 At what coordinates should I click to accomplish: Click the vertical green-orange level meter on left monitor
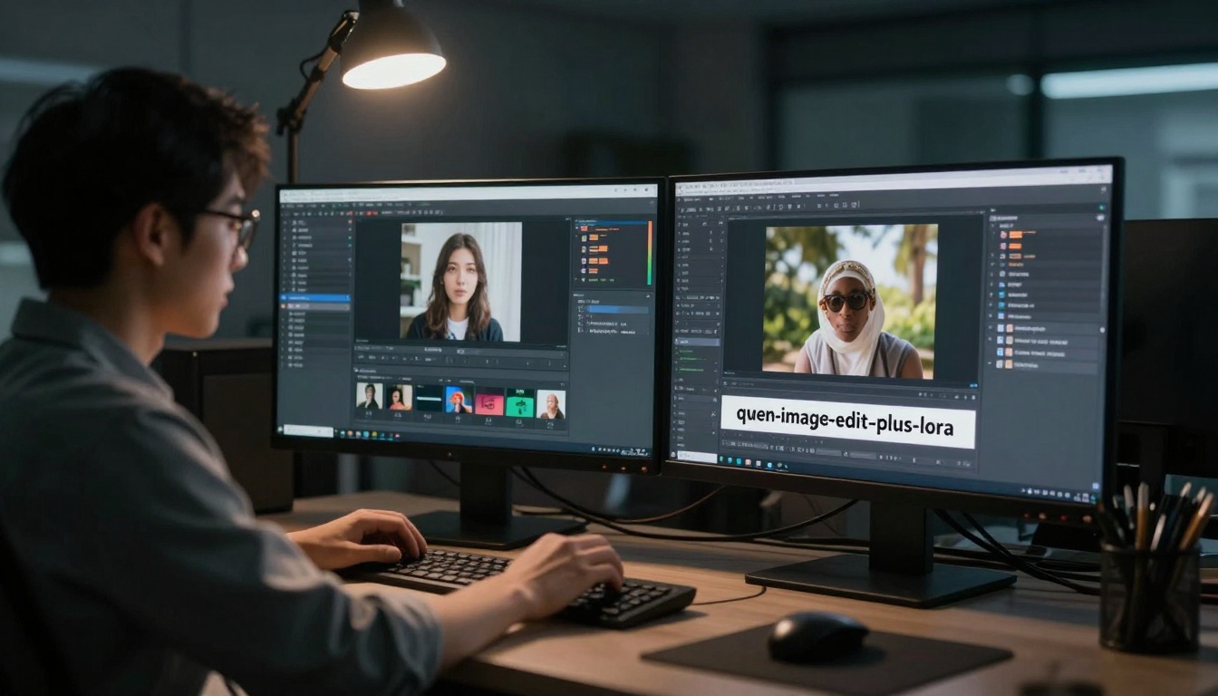[x=649, y=253]
